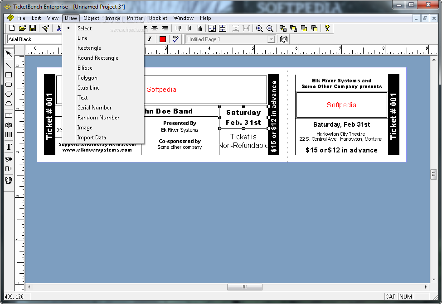Viewport: 442px width, 304px height.
Task: Run spell check with the ABC checkmark icon
Action: pos(175,39)
